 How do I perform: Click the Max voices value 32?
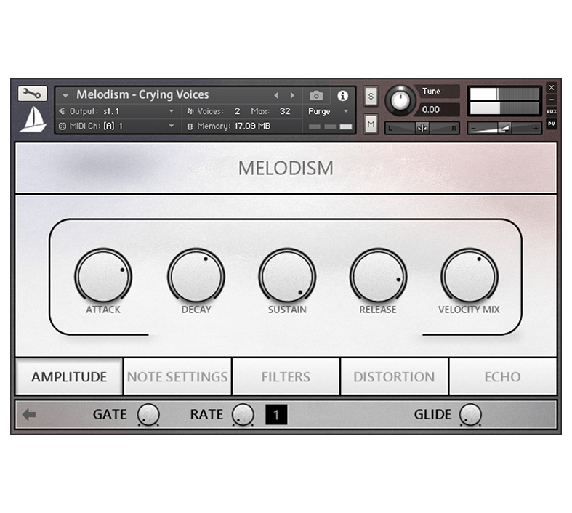click(285, 111)
